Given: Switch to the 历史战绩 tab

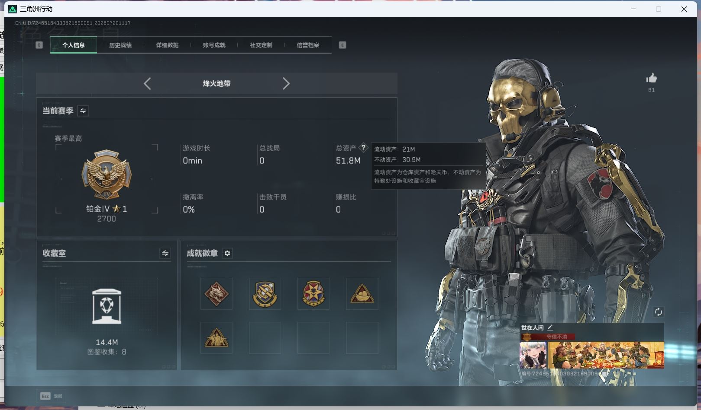Looking at the screenshot, I should (120, 45).
